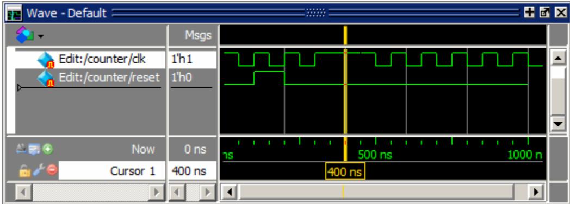Viewport: 570px width, 204px height.
Task: Click the Now value 0 ns
Action: point(195,149)
